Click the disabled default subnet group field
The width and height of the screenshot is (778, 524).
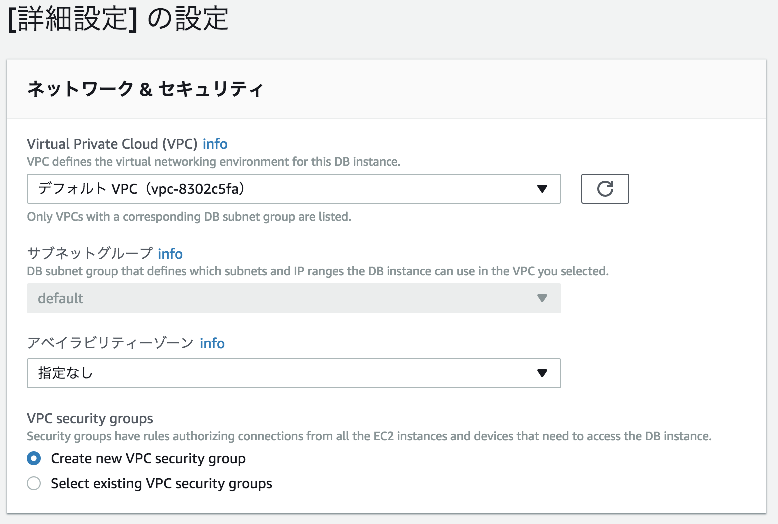click(280, 298)
